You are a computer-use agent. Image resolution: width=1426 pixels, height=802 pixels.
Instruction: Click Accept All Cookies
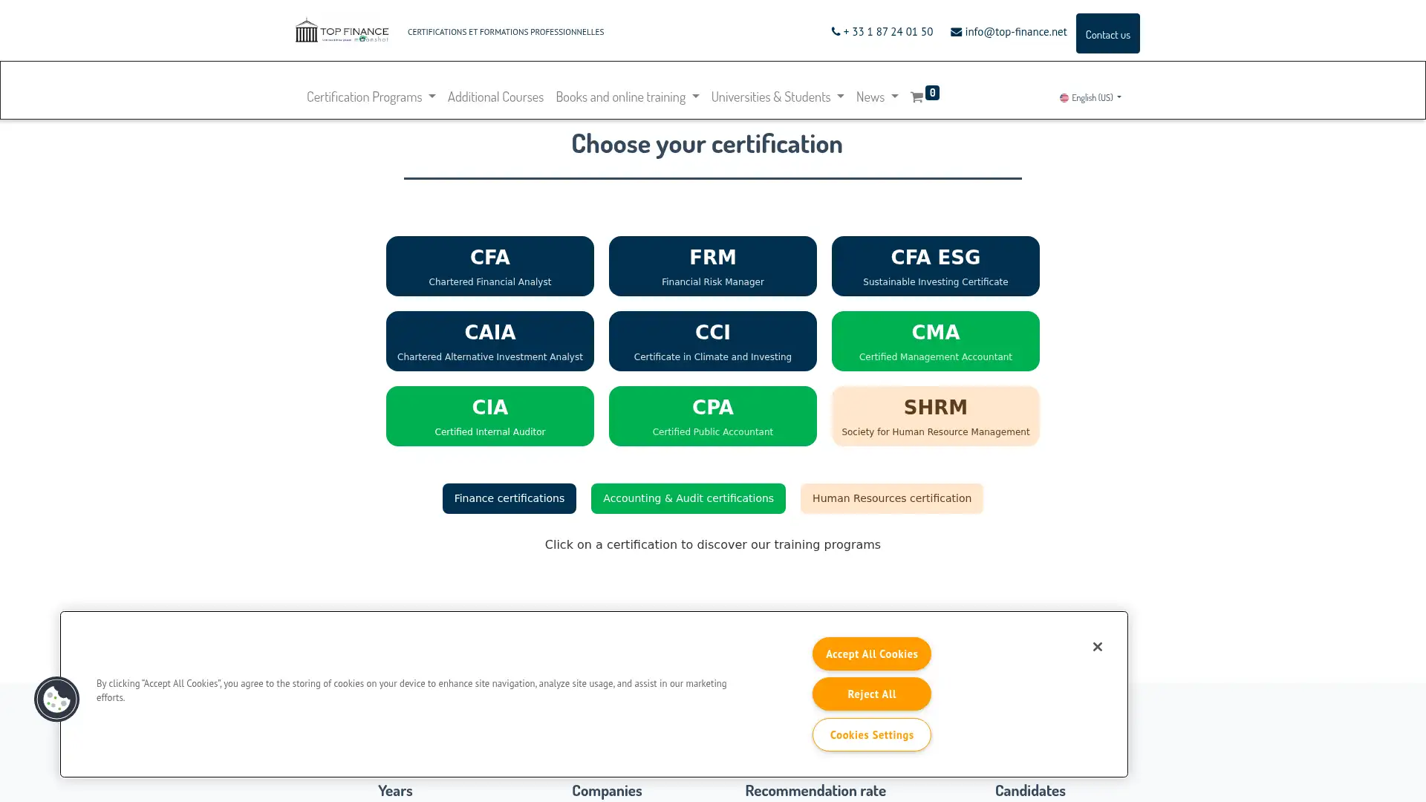870,653
